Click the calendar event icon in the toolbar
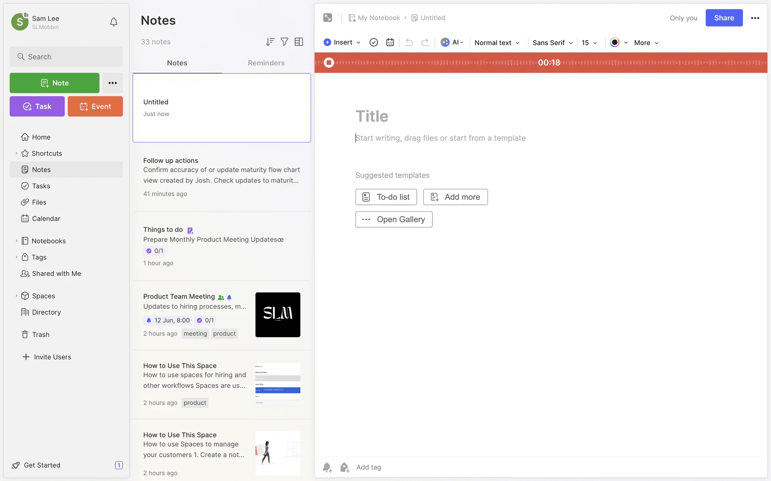771x481 pixels. point(390,42)
